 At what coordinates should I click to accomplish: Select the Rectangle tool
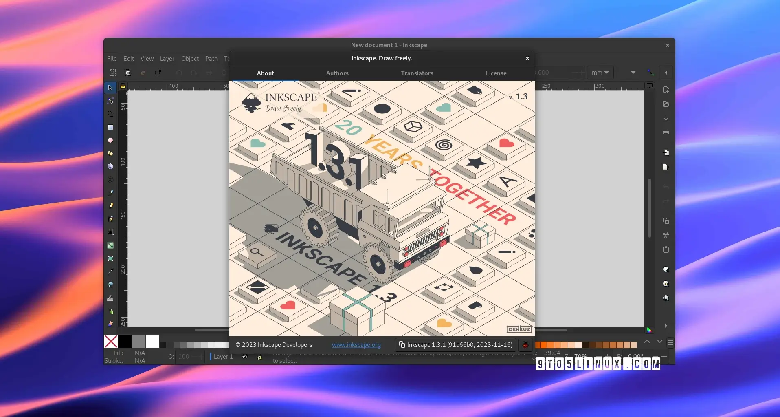(110, 127)
